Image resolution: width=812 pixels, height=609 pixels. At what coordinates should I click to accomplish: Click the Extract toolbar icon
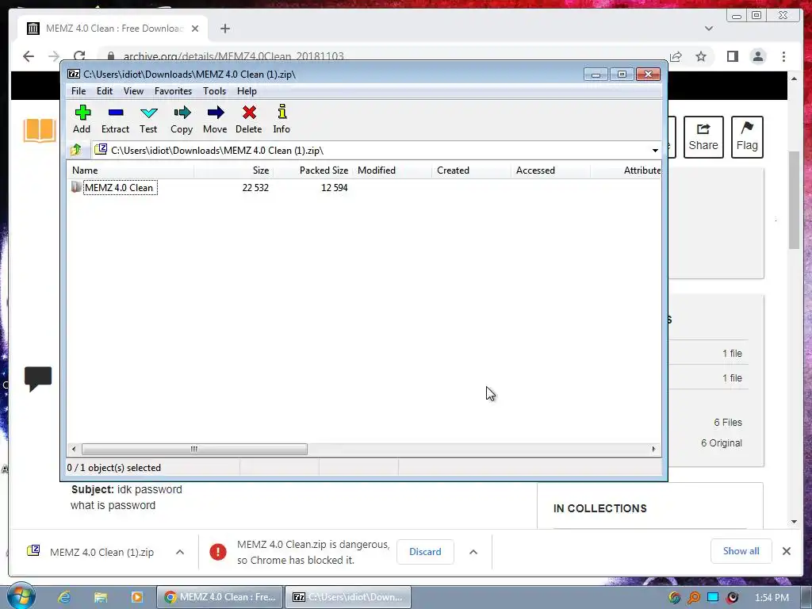coord(115,119)
